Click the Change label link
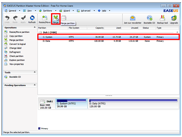Image resolution: width=182 pixels, height=137 pixels. [15, 48]
